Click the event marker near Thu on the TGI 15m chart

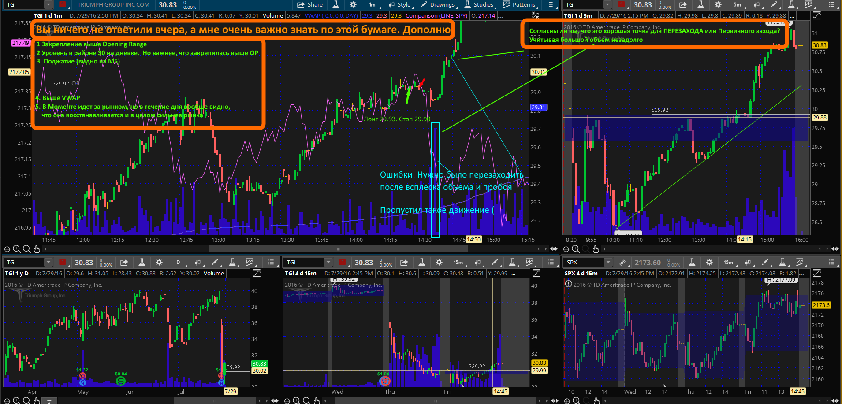(x=385, y=381)
